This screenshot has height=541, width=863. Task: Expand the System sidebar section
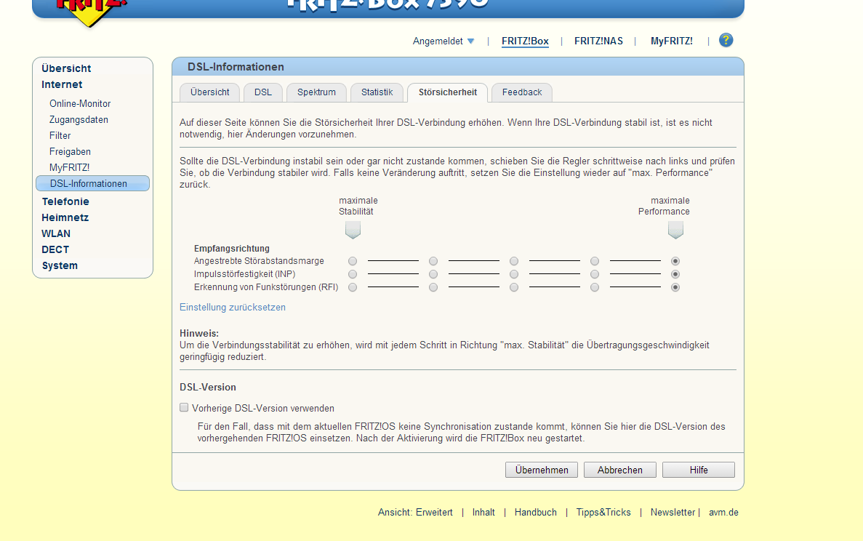[x=60, y=265]
